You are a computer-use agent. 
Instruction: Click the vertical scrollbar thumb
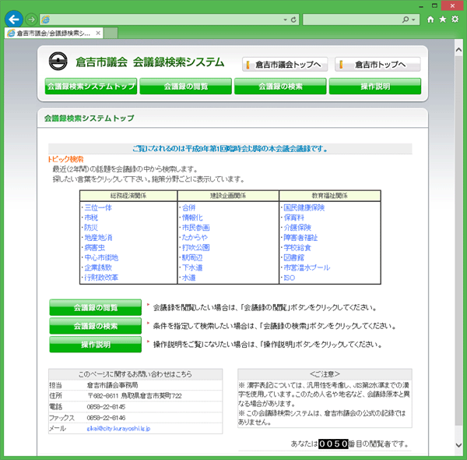click(x=459, y=242)
